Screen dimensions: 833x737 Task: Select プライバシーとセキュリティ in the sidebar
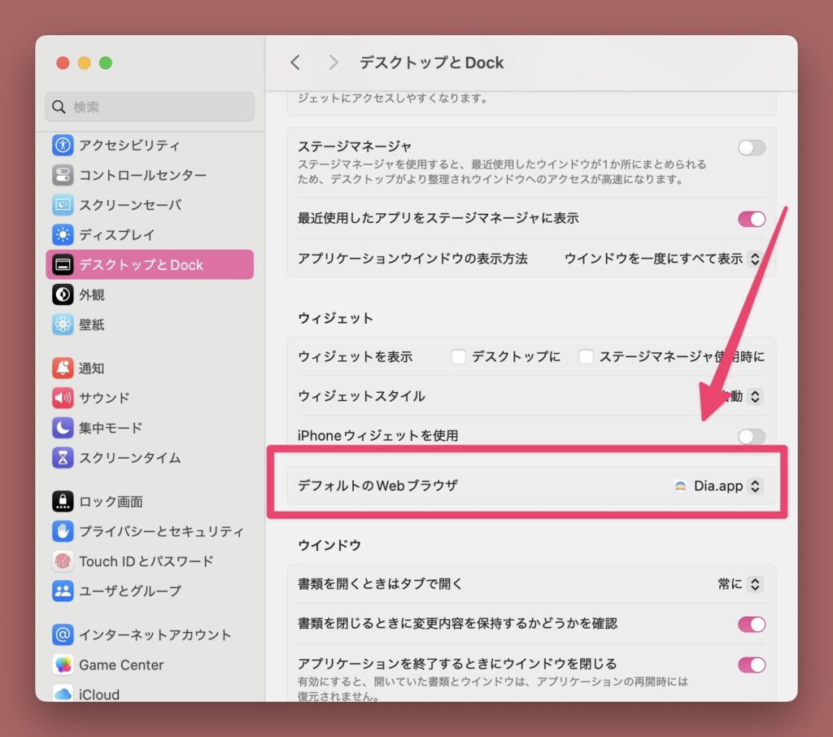[160, 531]
